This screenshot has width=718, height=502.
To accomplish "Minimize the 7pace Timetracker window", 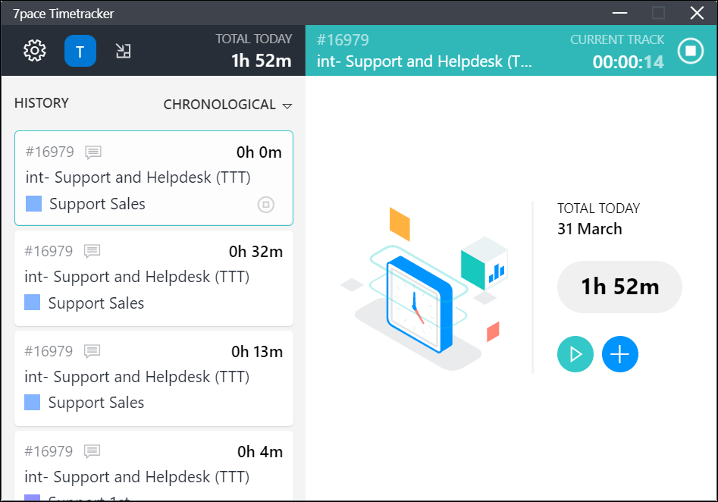I will click(619, 13).
